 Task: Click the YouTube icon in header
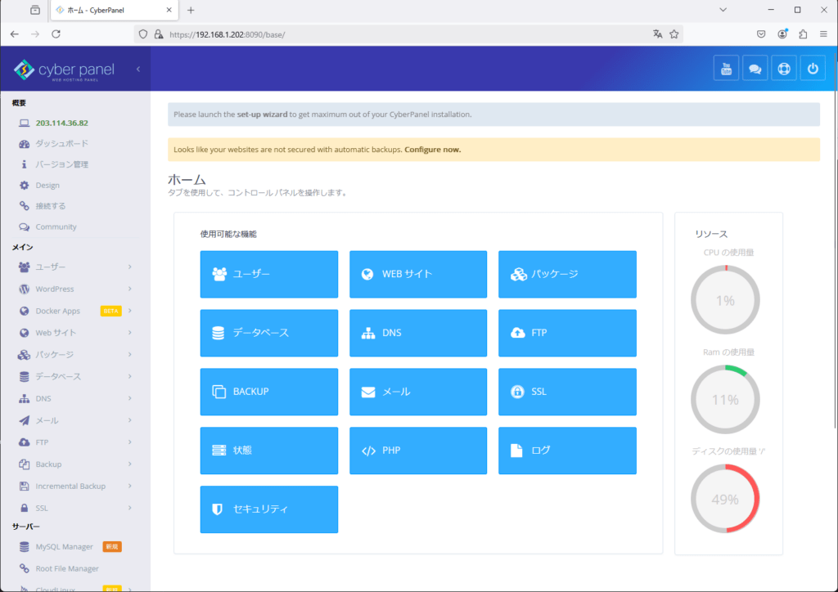(x=726, y=69)
